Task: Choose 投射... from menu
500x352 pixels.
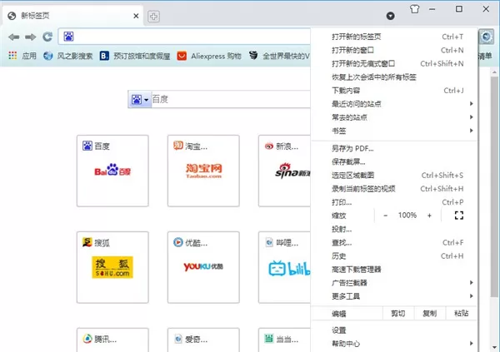Action: pyautogui.click(x=394, y=229)
